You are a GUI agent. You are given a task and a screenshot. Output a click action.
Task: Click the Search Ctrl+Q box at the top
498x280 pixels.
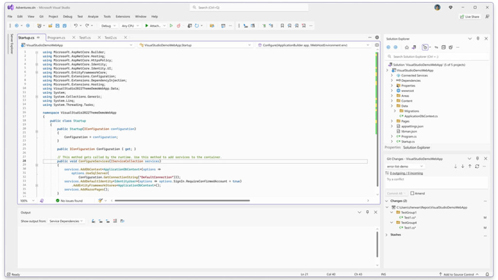(249, 6)
